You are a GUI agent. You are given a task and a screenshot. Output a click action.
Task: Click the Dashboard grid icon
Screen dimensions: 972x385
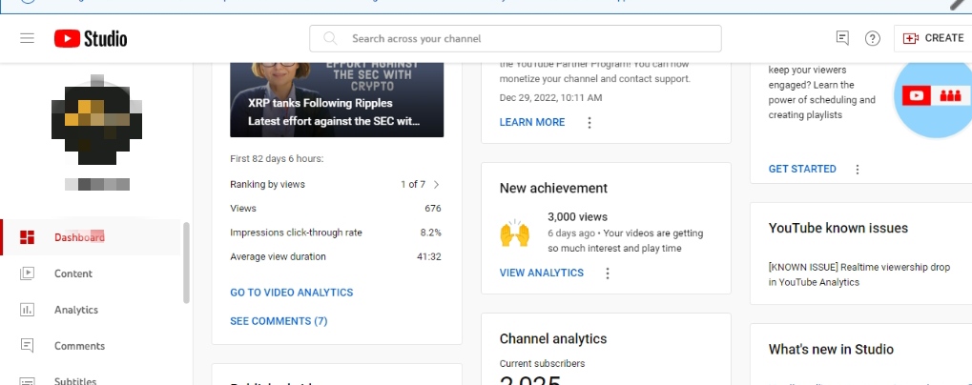click(x=27, y=237)
